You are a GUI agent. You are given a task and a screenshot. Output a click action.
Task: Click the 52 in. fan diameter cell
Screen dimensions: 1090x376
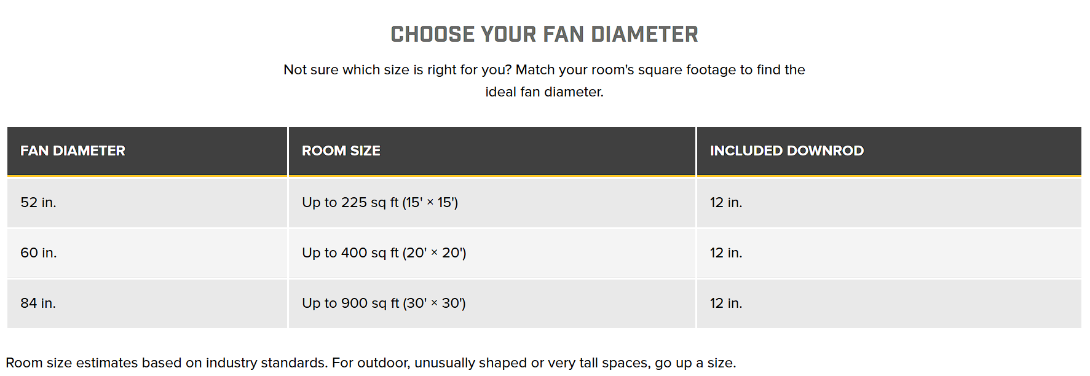pyautogui.click(x=148, y=203)
